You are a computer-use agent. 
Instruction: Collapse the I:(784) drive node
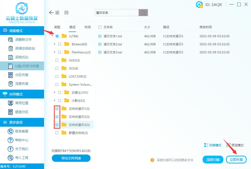click(x=53, y=36)
